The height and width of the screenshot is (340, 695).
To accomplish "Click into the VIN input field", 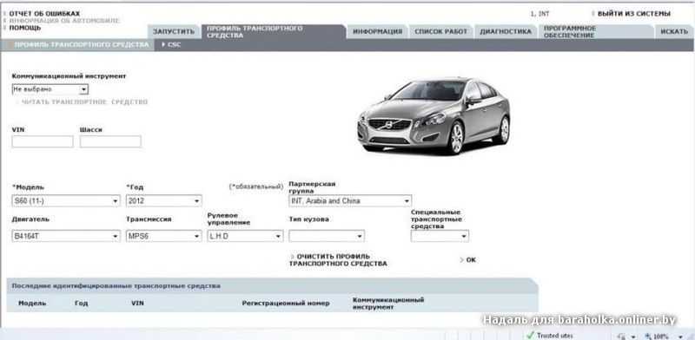I will tap(43, 141).
